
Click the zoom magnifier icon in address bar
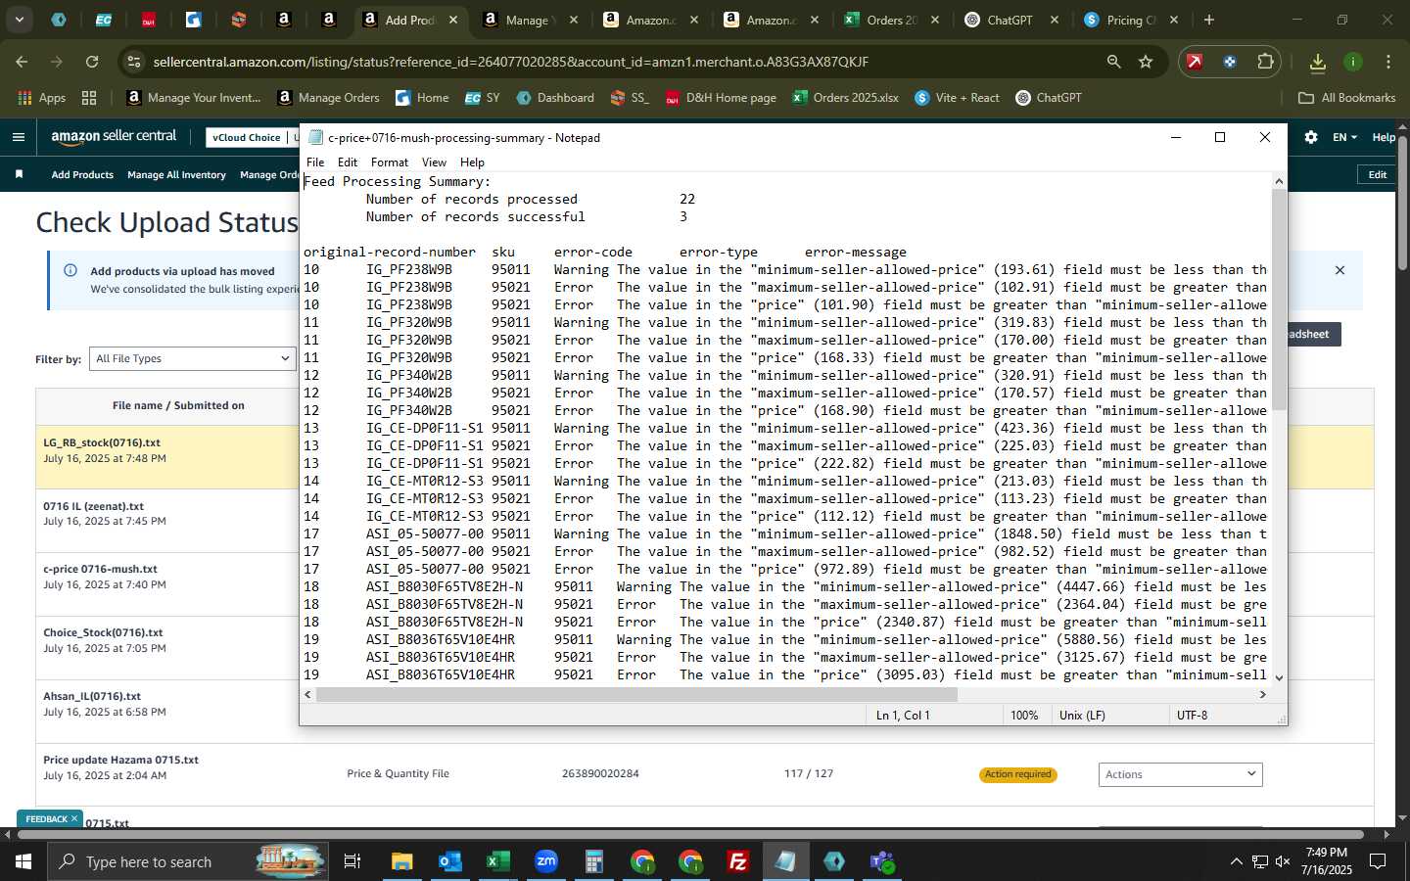[x=1114, y=62]
